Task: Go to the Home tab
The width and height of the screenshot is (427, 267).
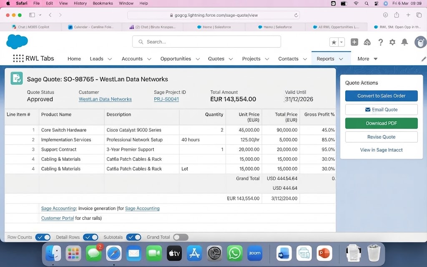Action: 74,59
